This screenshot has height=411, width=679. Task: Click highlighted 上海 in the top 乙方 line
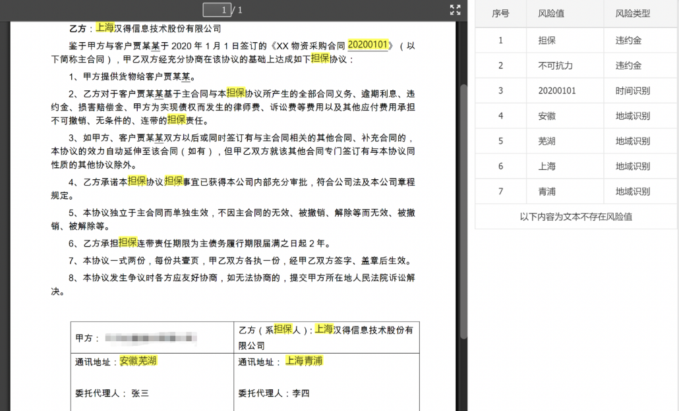click(104, 28)
